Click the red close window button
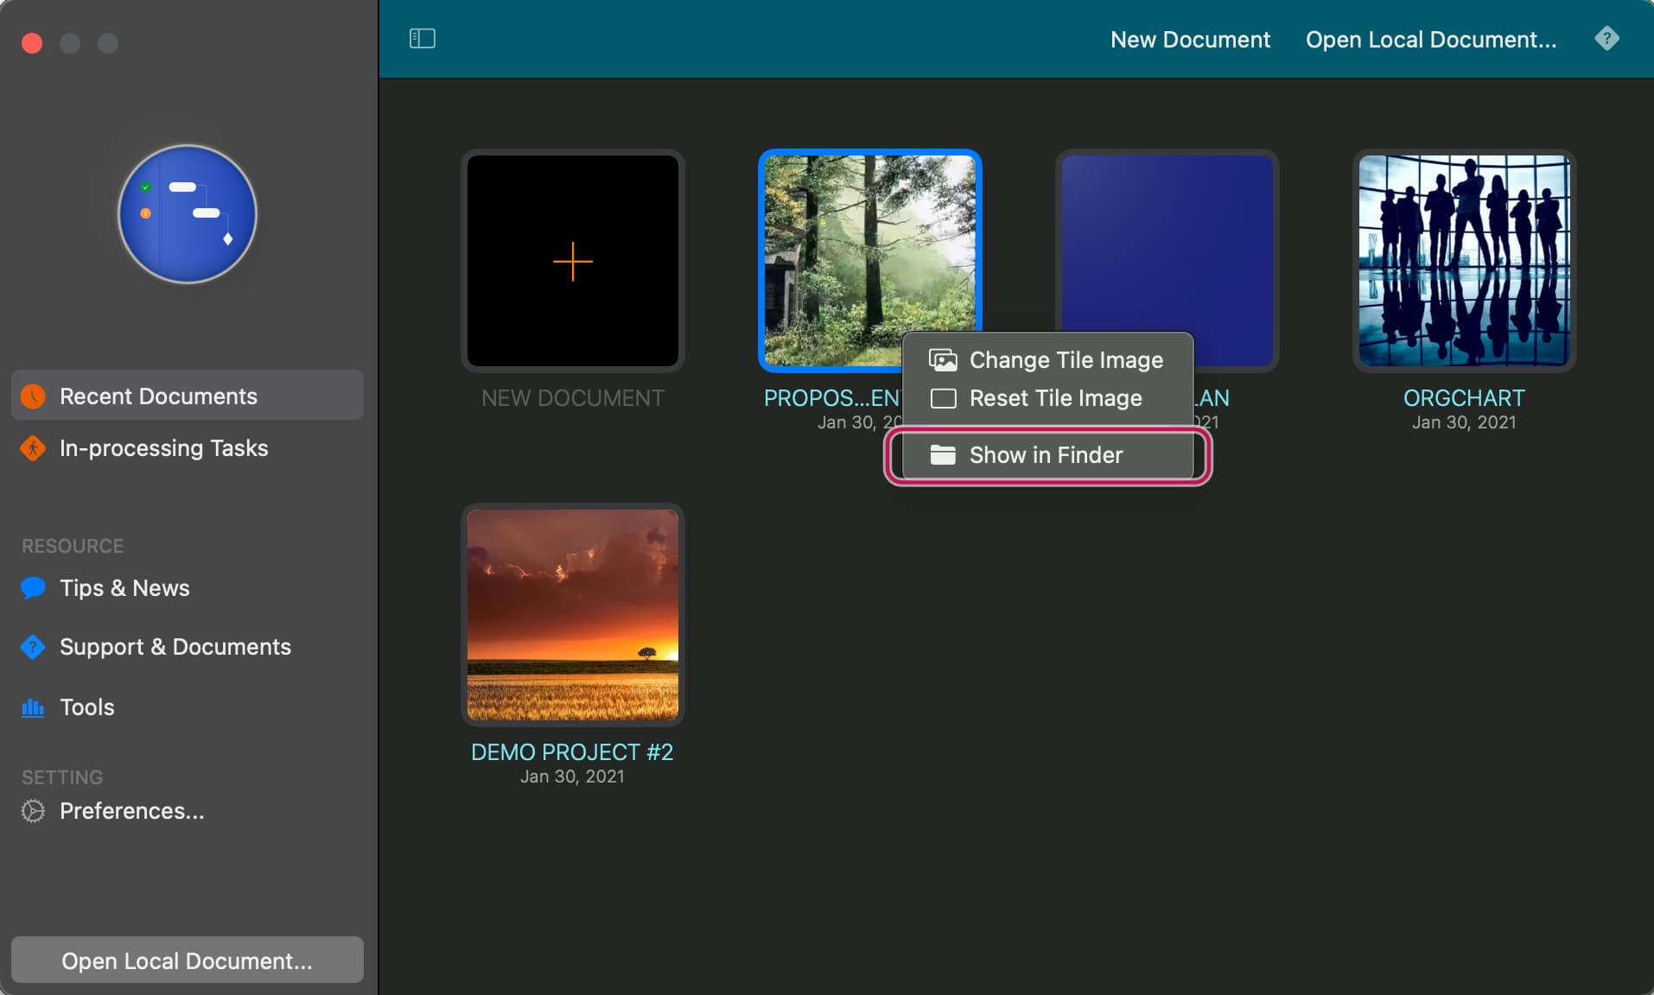This screenshot has height=995, width=1654. (x=32, y=43)
